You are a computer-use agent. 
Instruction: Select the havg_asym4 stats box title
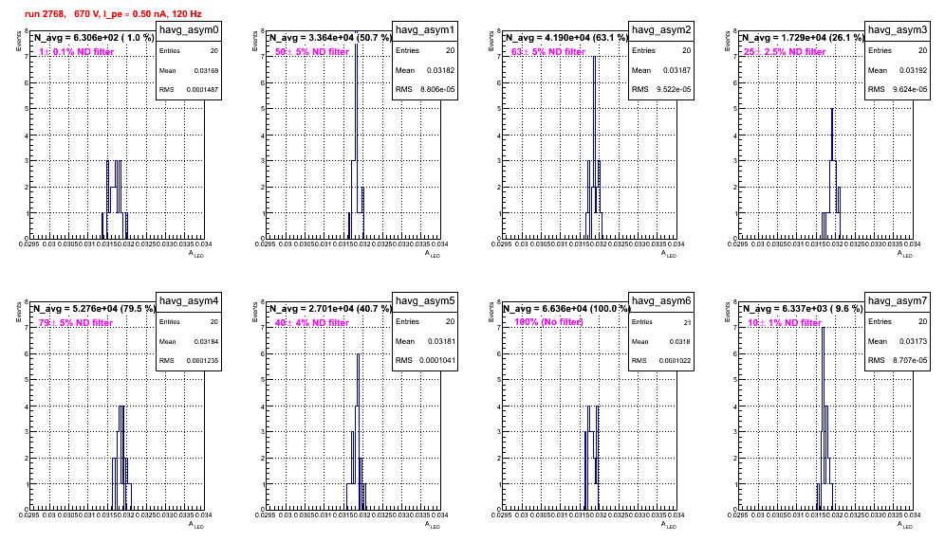click(189, 301)
